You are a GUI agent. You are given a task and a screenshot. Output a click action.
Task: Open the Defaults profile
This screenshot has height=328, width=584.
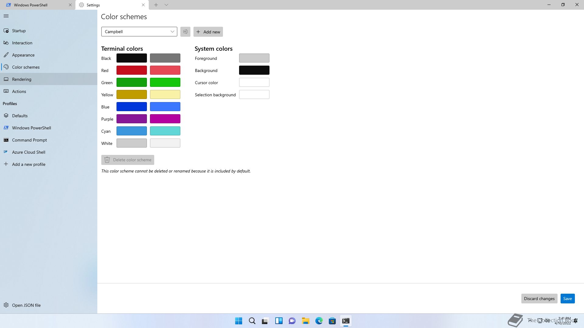point(49,116)
